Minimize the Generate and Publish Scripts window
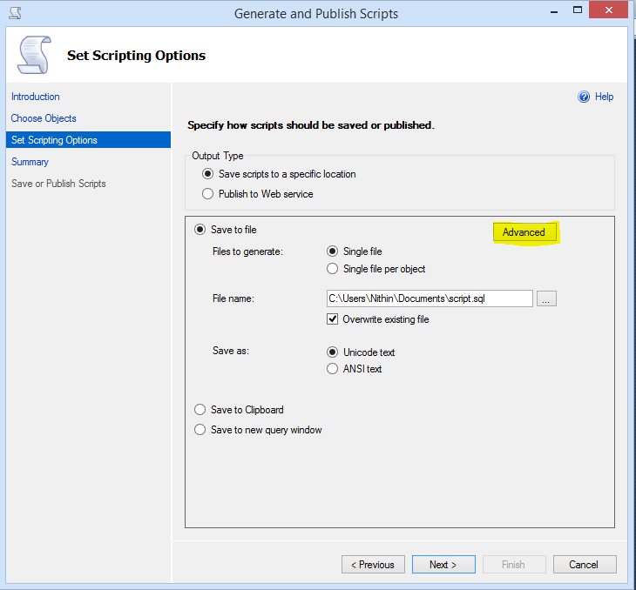The height and width of the screenshot is (590, 636). click(554, 11)
